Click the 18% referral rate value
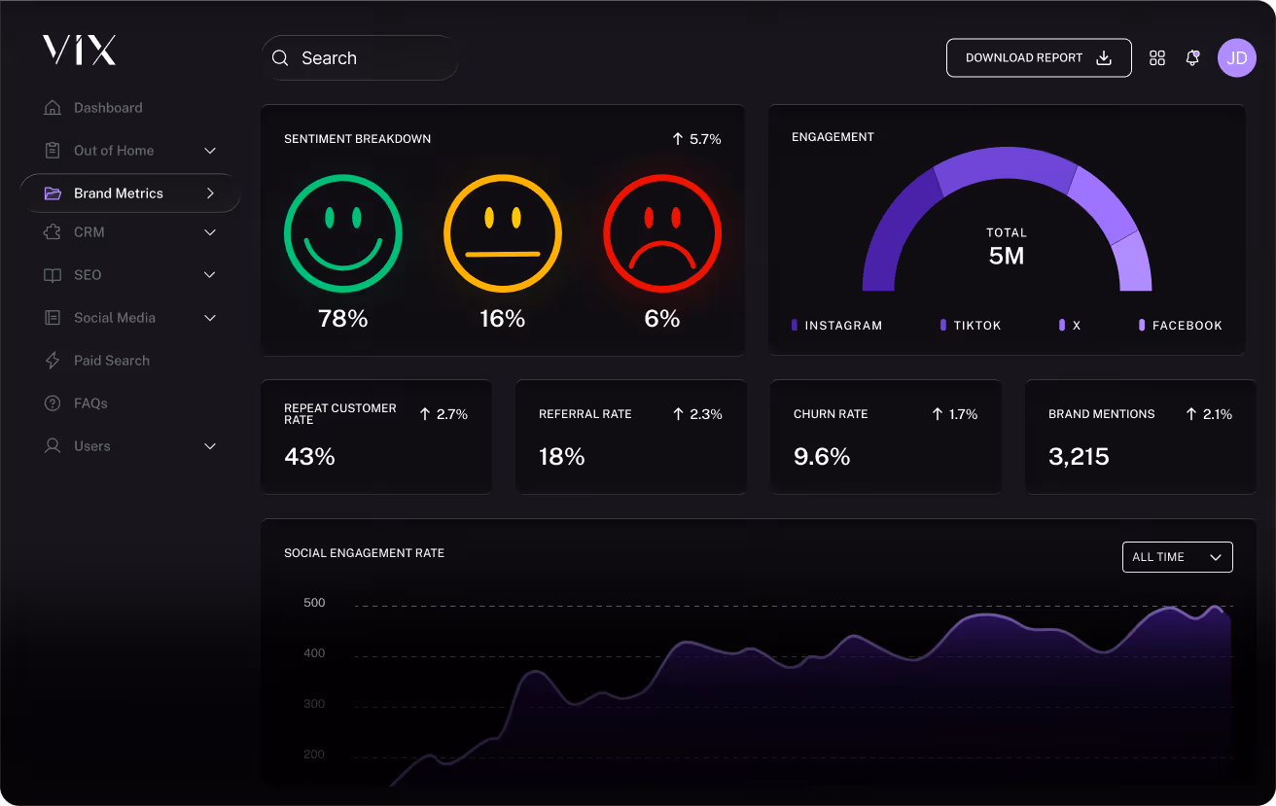 tap(562, 457)
